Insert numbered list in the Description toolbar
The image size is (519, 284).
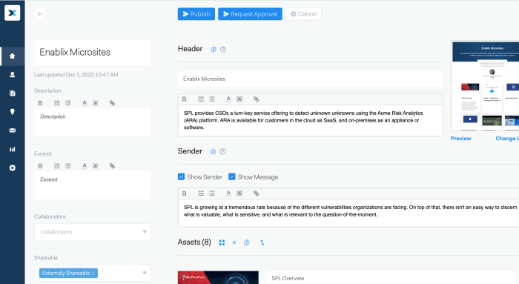[x=57, y=103]
